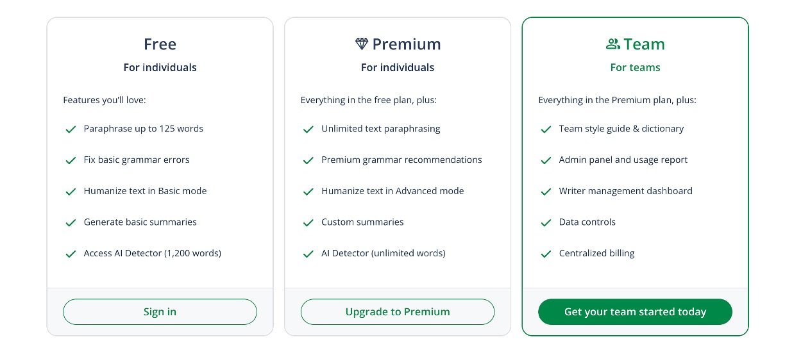Click checkmark next to Paraphrase up to 125 words
785x355 pixels.
tap(71, 129)
